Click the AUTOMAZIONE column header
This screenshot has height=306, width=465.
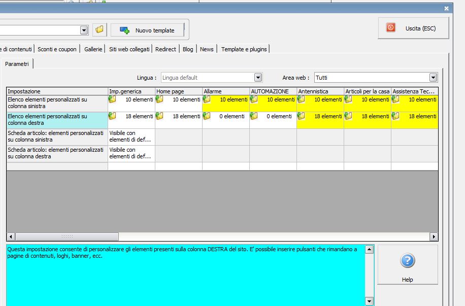pyautogui.click(x=273, y=91)
